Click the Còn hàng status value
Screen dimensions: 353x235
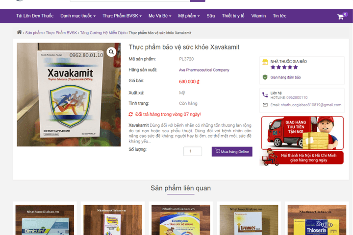coord(188,103)
